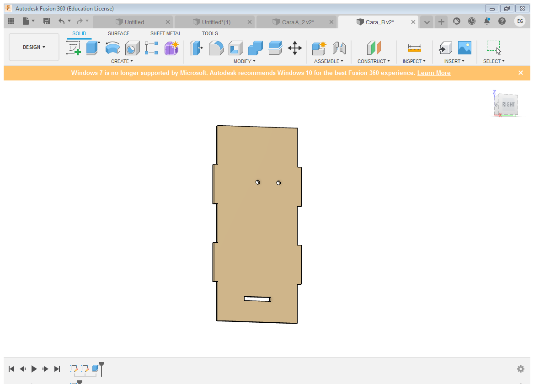Click the Joint tool icon

(x=339, y=48)
